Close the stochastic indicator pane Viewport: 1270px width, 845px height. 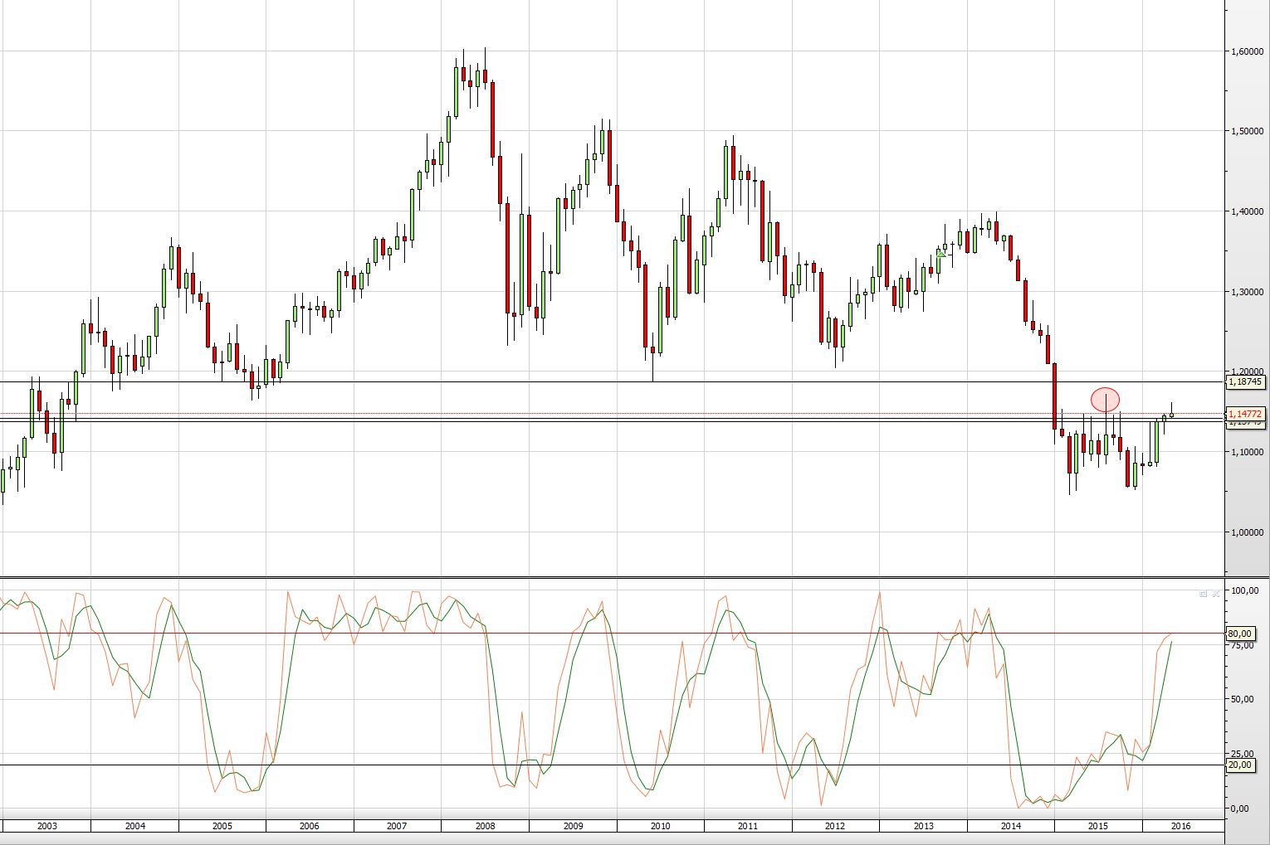[x=1216, y=594]
